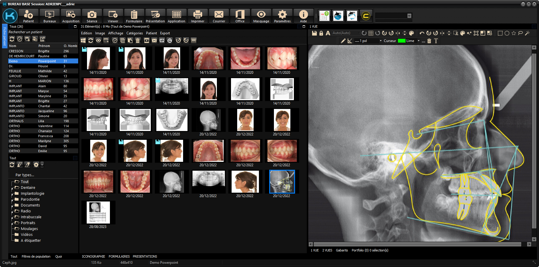The image size is (539, 267).
Task: Open the line thickness 1 pxl dropdown
Action: (381, 41)
